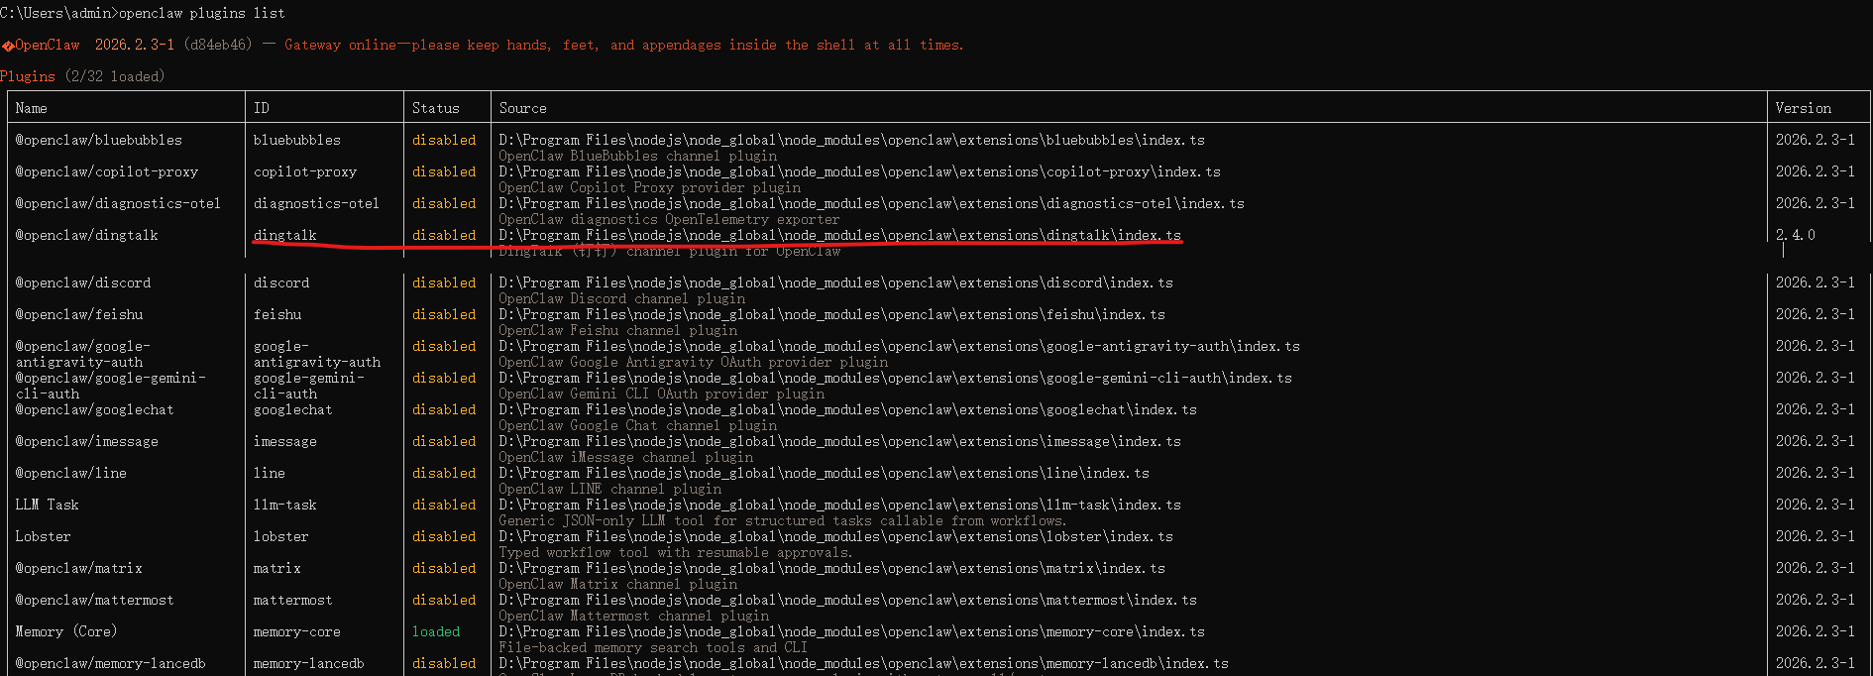The width and height of the screenshot is (1873, 676).
Task: Click the 'ID' column header
Action: point(262,108)
